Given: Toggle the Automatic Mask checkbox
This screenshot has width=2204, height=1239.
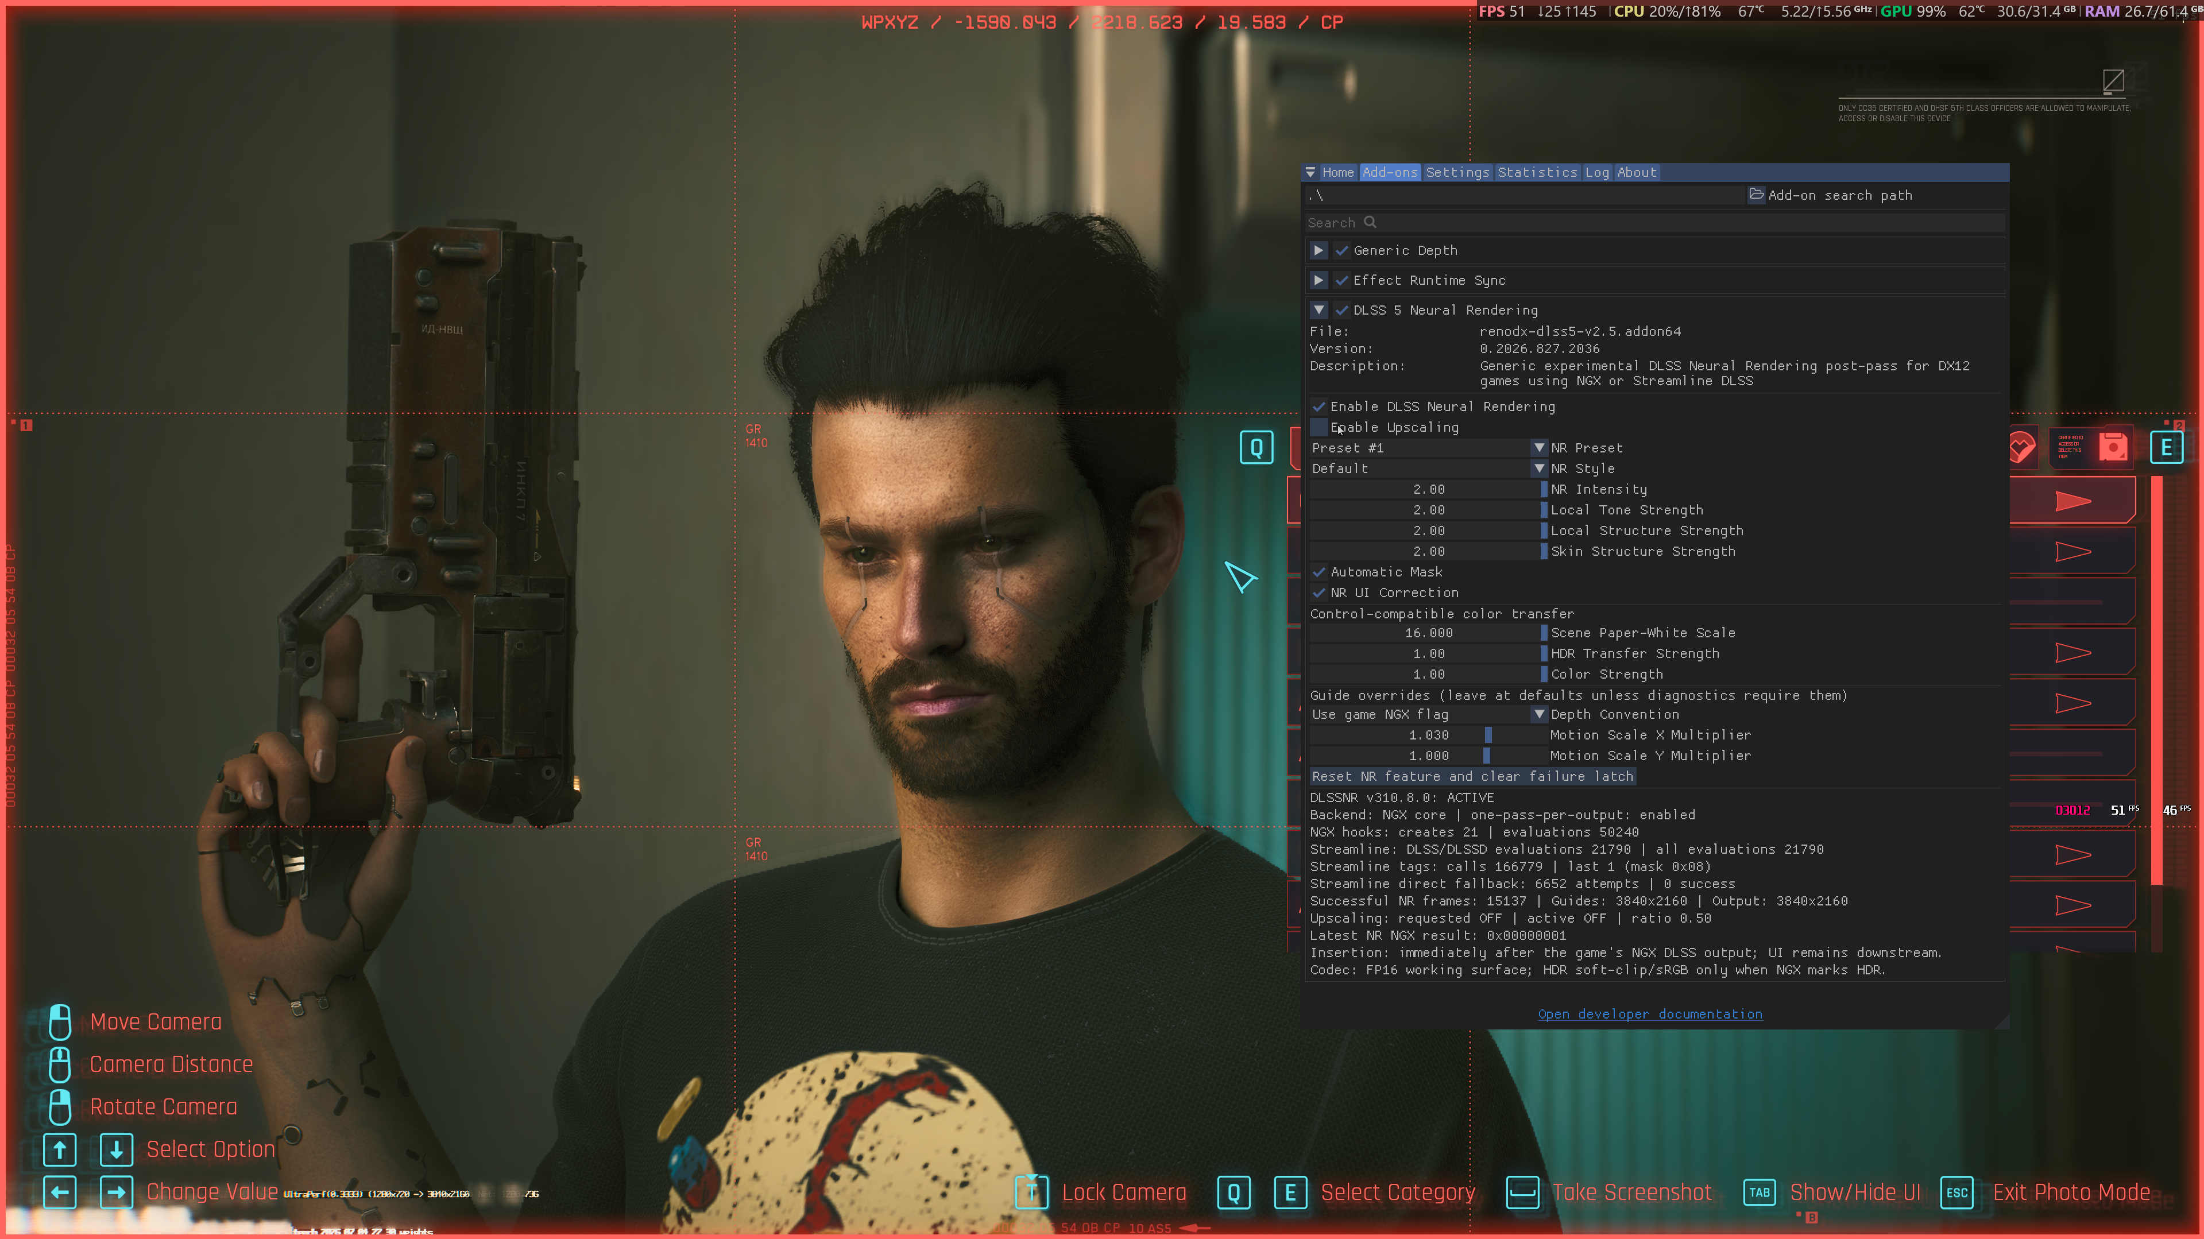Looking at the screenshot, I should [x=1318, y=572].
